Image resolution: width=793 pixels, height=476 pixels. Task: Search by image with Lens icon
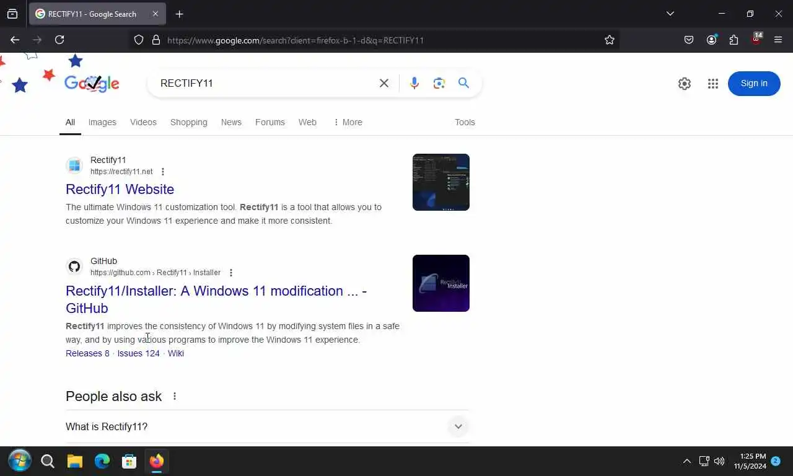[x=439, y=83]
